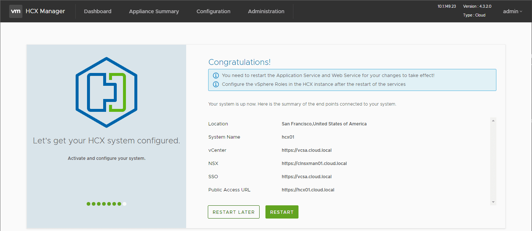The image size is (532, 231).
Task: Click the RESTART button
Action: tap(282, 212)
